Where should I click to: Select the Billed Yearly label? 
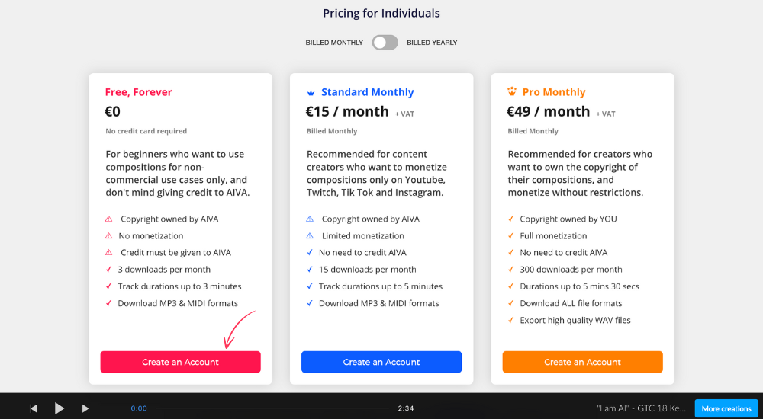click(432, 43)
